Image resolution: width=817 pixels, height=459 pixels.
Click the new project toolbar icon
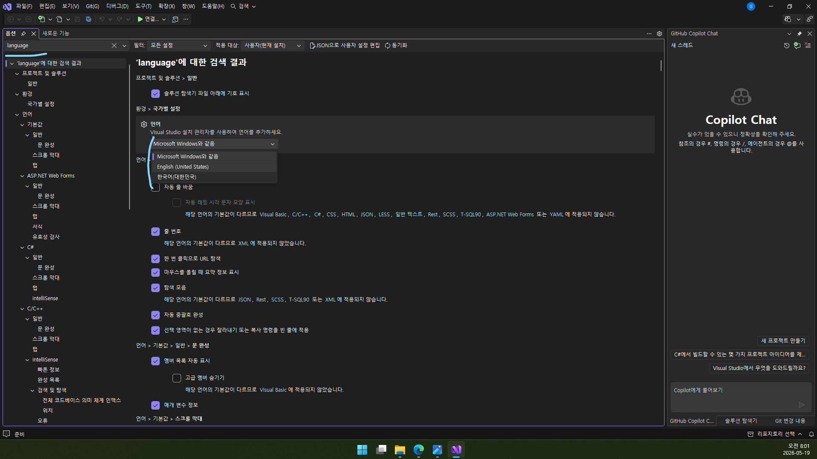tap(41, 19)
